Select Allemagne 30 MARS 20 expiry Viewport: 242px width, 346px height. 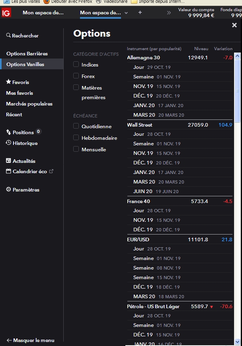coord(180,115)
